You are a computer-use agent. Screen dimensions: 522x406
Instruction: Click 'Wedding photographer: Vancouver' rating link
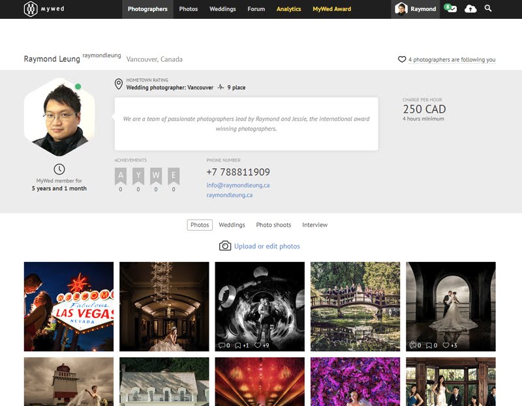click(x=170, y=87)
